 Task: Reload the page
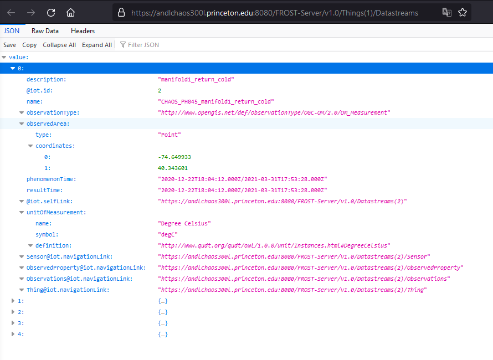click(x=51, y=12)
